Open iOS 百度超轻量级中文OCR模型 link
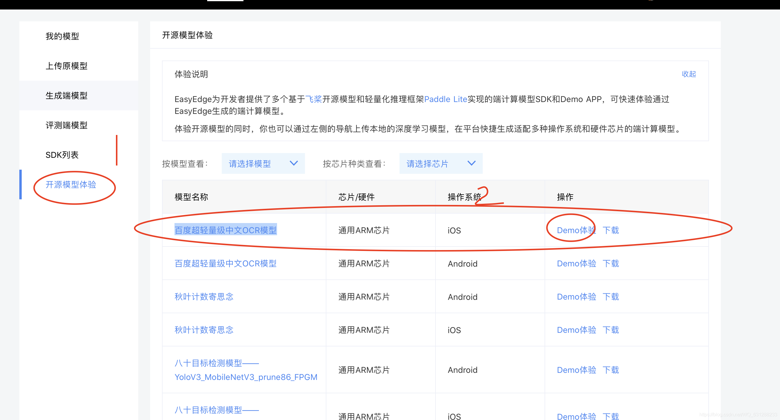The width and height of the screenshot is (780, 420). (x=225, y=230)
